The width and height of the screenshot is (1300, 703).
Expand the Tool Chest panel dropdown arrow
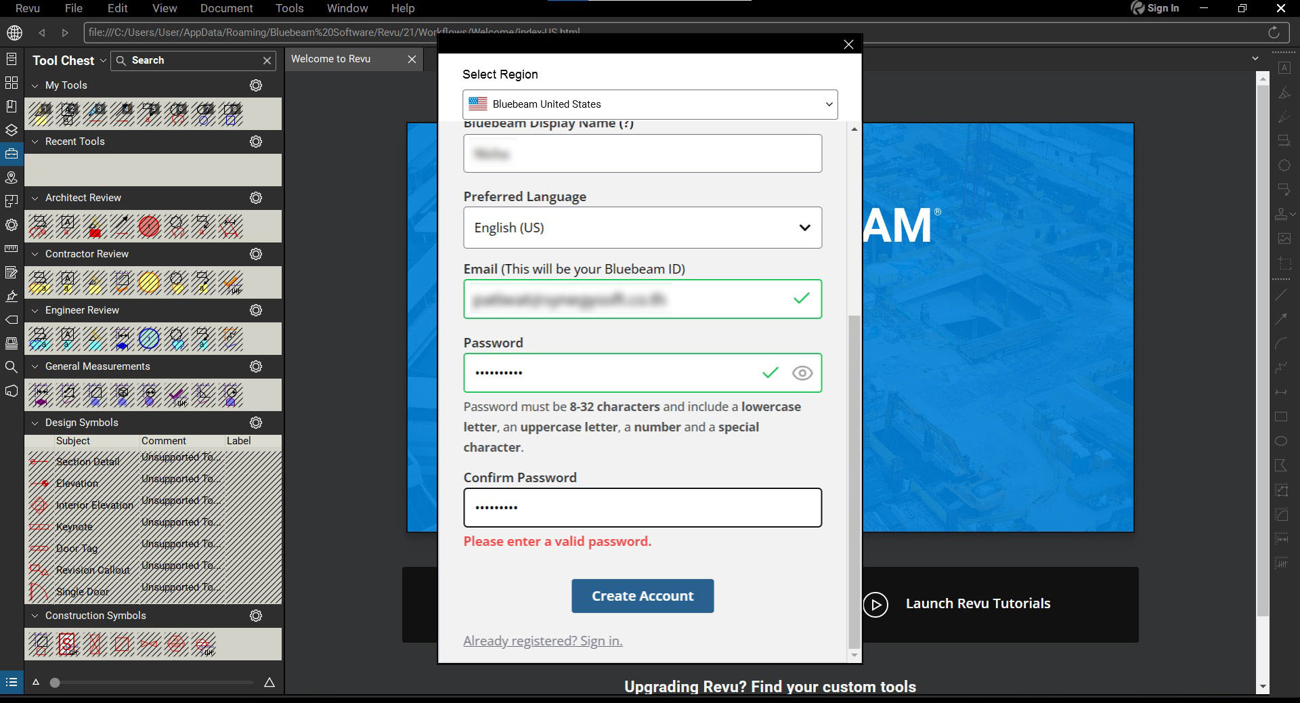point(103,60)
